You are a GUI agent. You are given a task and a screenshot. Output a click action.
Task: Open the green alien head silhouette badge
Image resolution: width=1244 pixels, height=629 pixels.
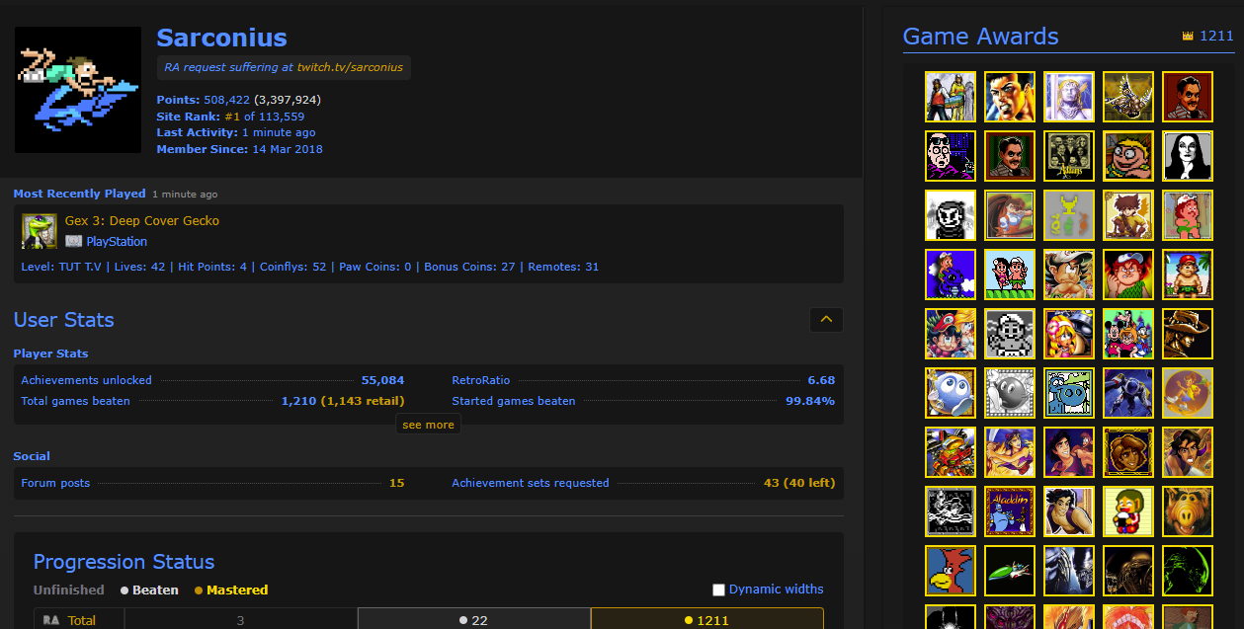click(x=1188, y=571)
